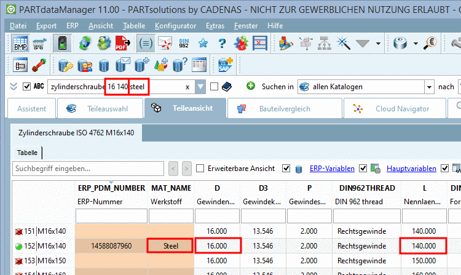The height and width of the screenshot is (275, 461).
Task: Switch to the Cloud Navigator tab
Action: tap(395, 108)
